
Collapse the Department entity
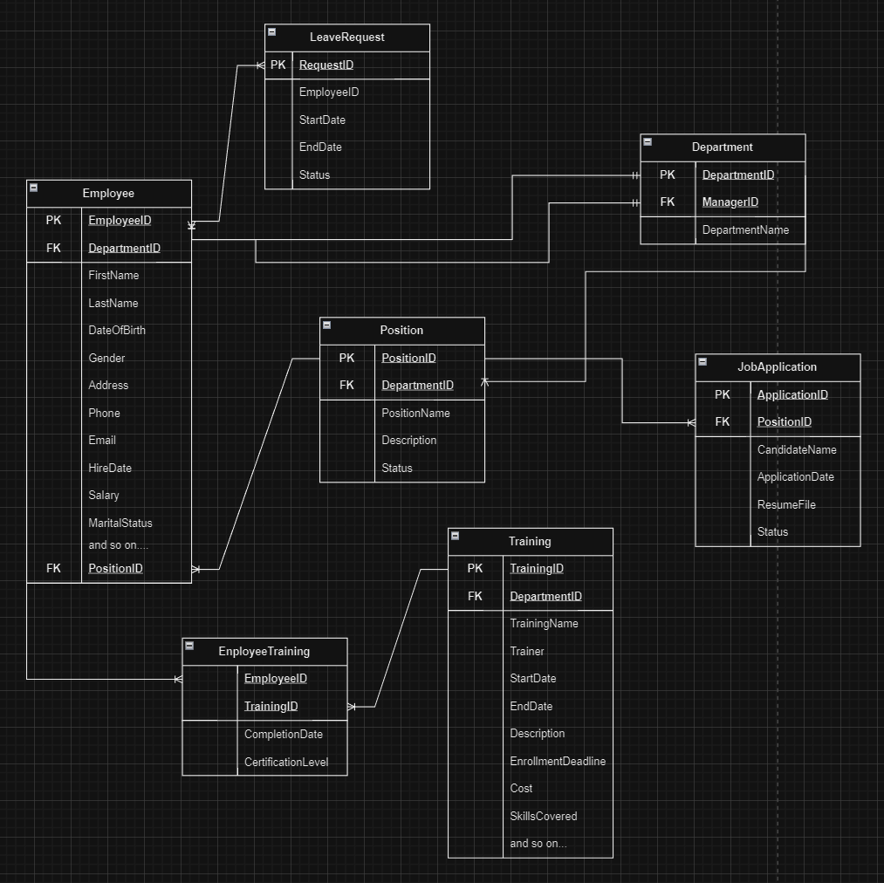click(647, 141)
